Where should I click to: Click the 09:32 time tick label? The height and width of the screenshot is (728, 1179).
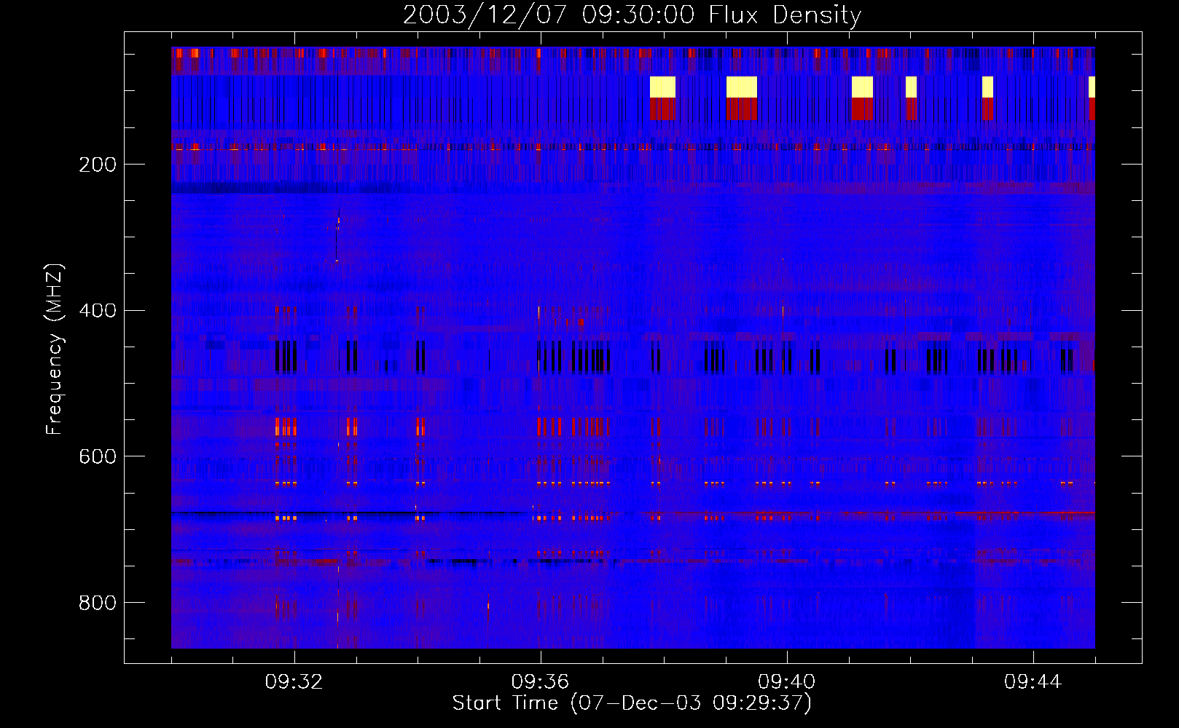tap(294, 681)
